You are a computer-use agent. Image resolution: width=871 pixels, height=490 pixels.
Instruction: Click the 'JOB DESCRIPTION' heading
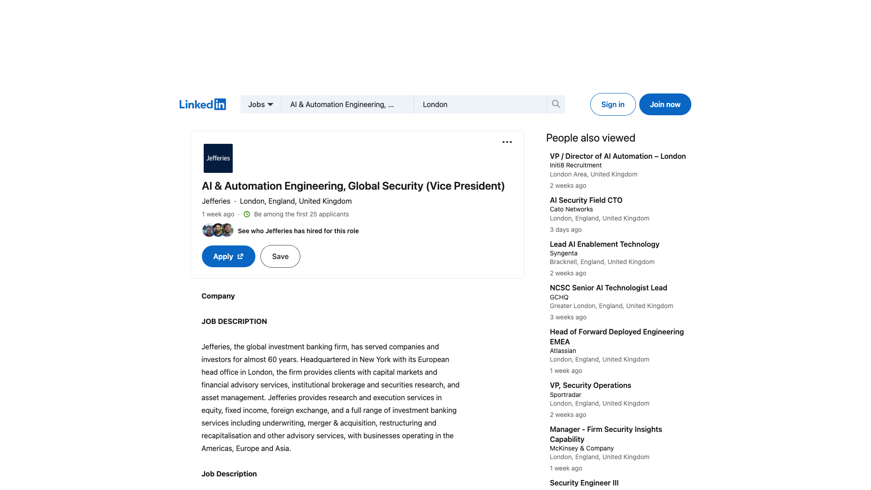tap(234, 321)
